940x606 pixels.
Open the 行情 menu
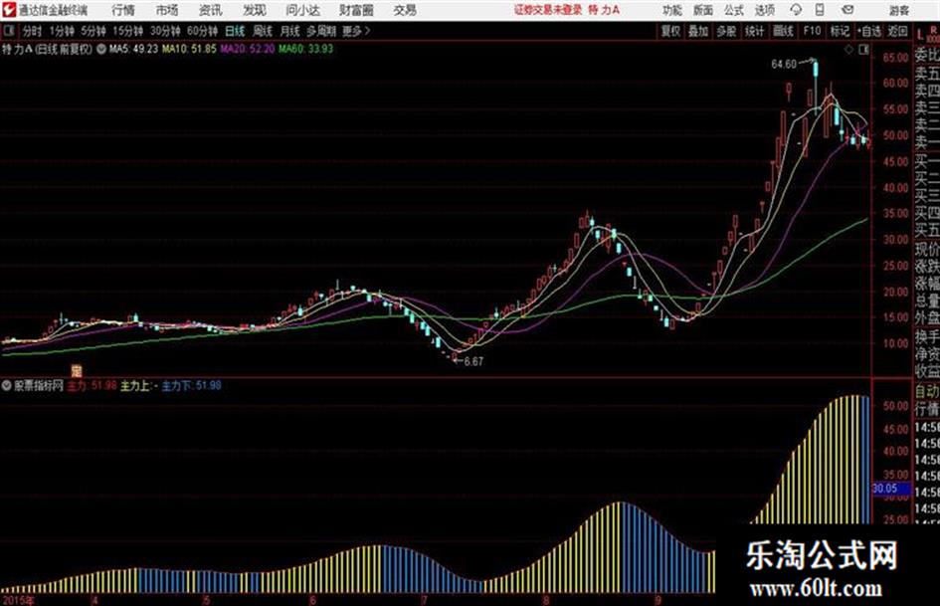click(x=123, y=10)
